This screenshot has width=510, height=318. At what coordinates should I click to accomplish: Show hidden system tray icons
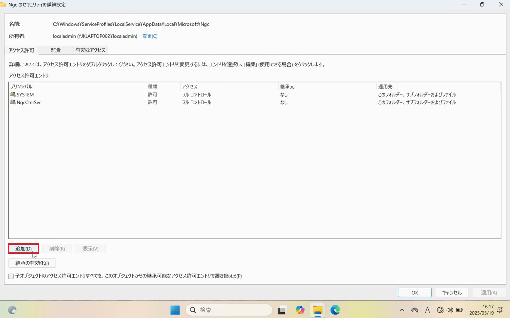402,310
